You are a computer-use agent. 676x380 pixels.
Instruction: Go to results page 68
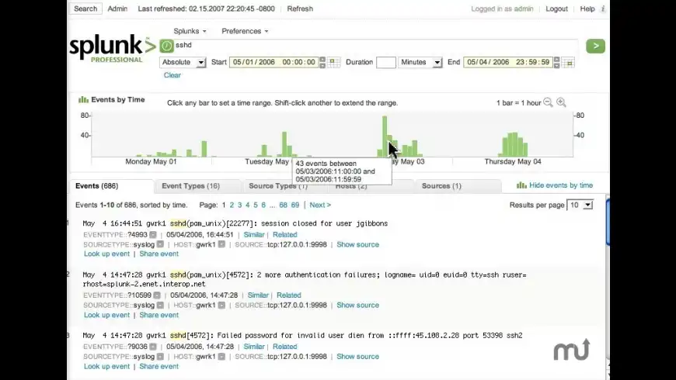283,206
